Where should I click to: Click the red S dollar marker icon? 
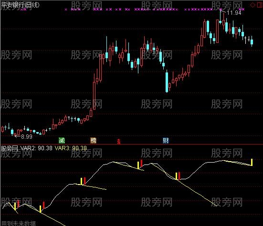click(x=119, y=142)
